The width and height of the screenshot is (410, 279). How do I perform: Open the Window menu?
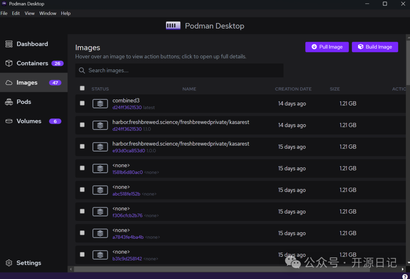coord(48,13)
